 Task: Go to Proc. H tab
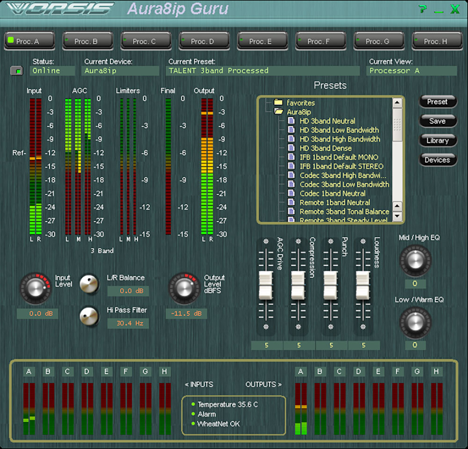pyautogui.click(x=437, y=41)
